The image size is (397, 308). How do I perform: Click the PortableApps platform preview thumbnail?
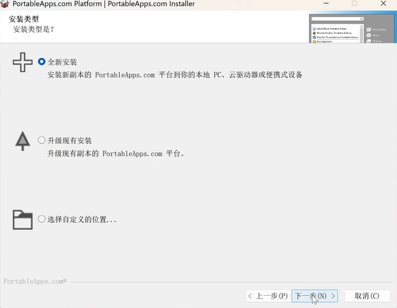coord(351,28)
